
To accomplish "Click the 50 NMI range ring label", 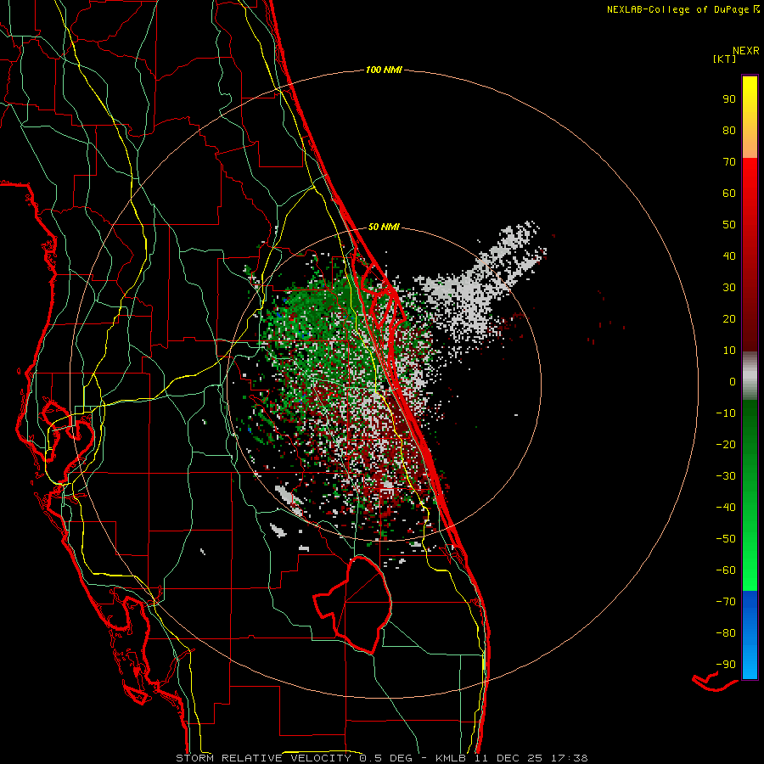I will (384, 227).
